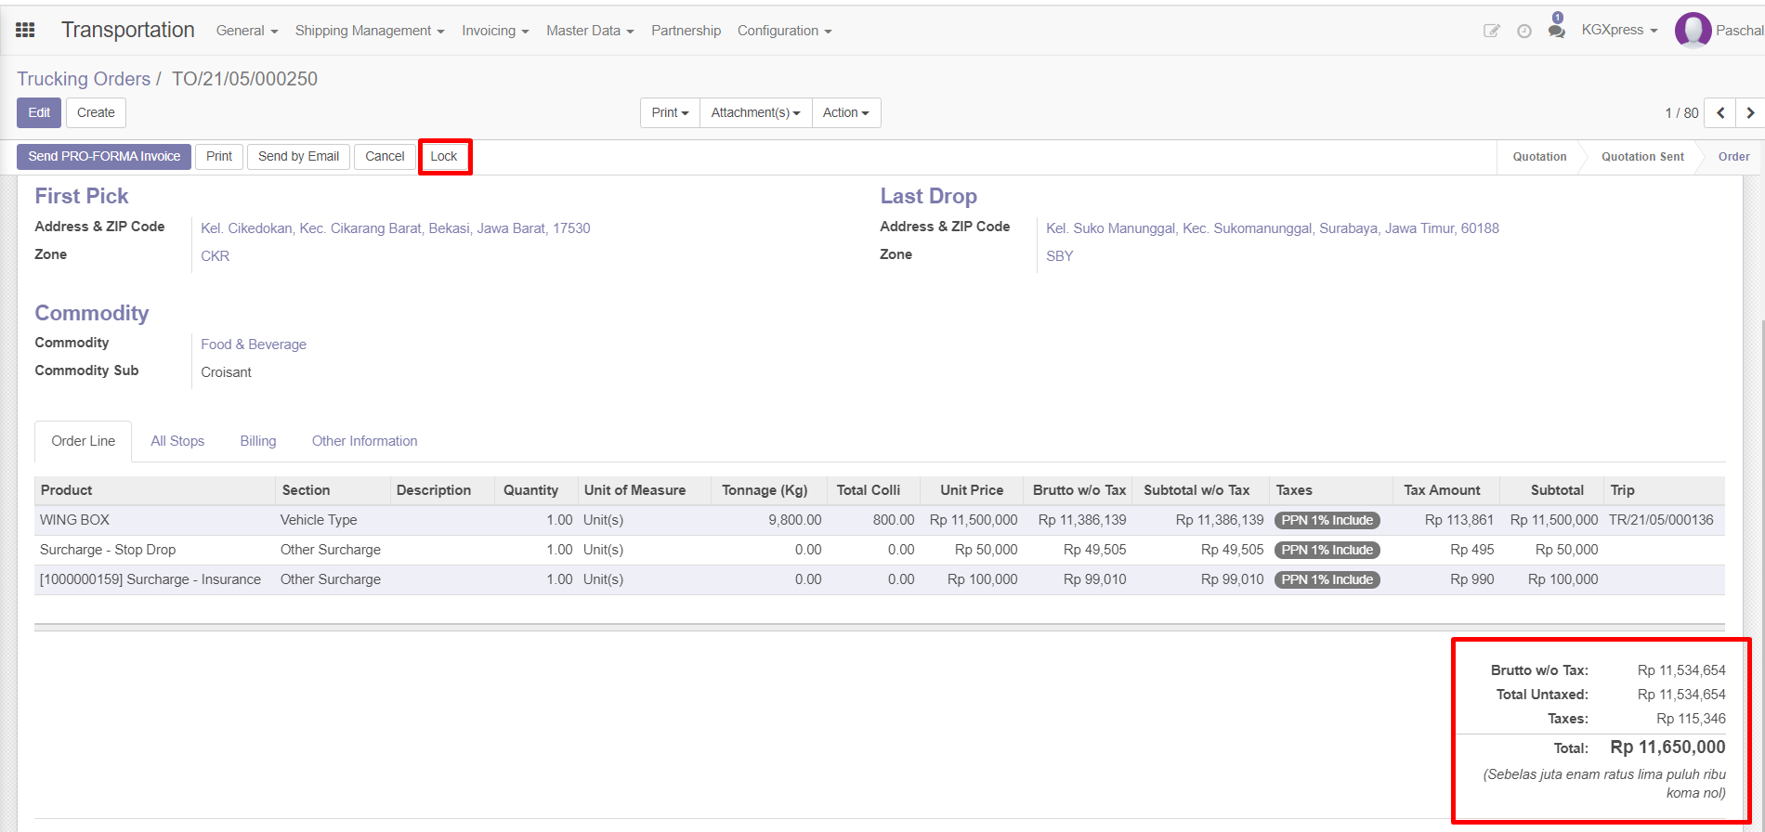The width and height of the screenshot is (1765, 832).
Task: Open the Print dropdown in the action bar
Action: click(x=670, y=112)
